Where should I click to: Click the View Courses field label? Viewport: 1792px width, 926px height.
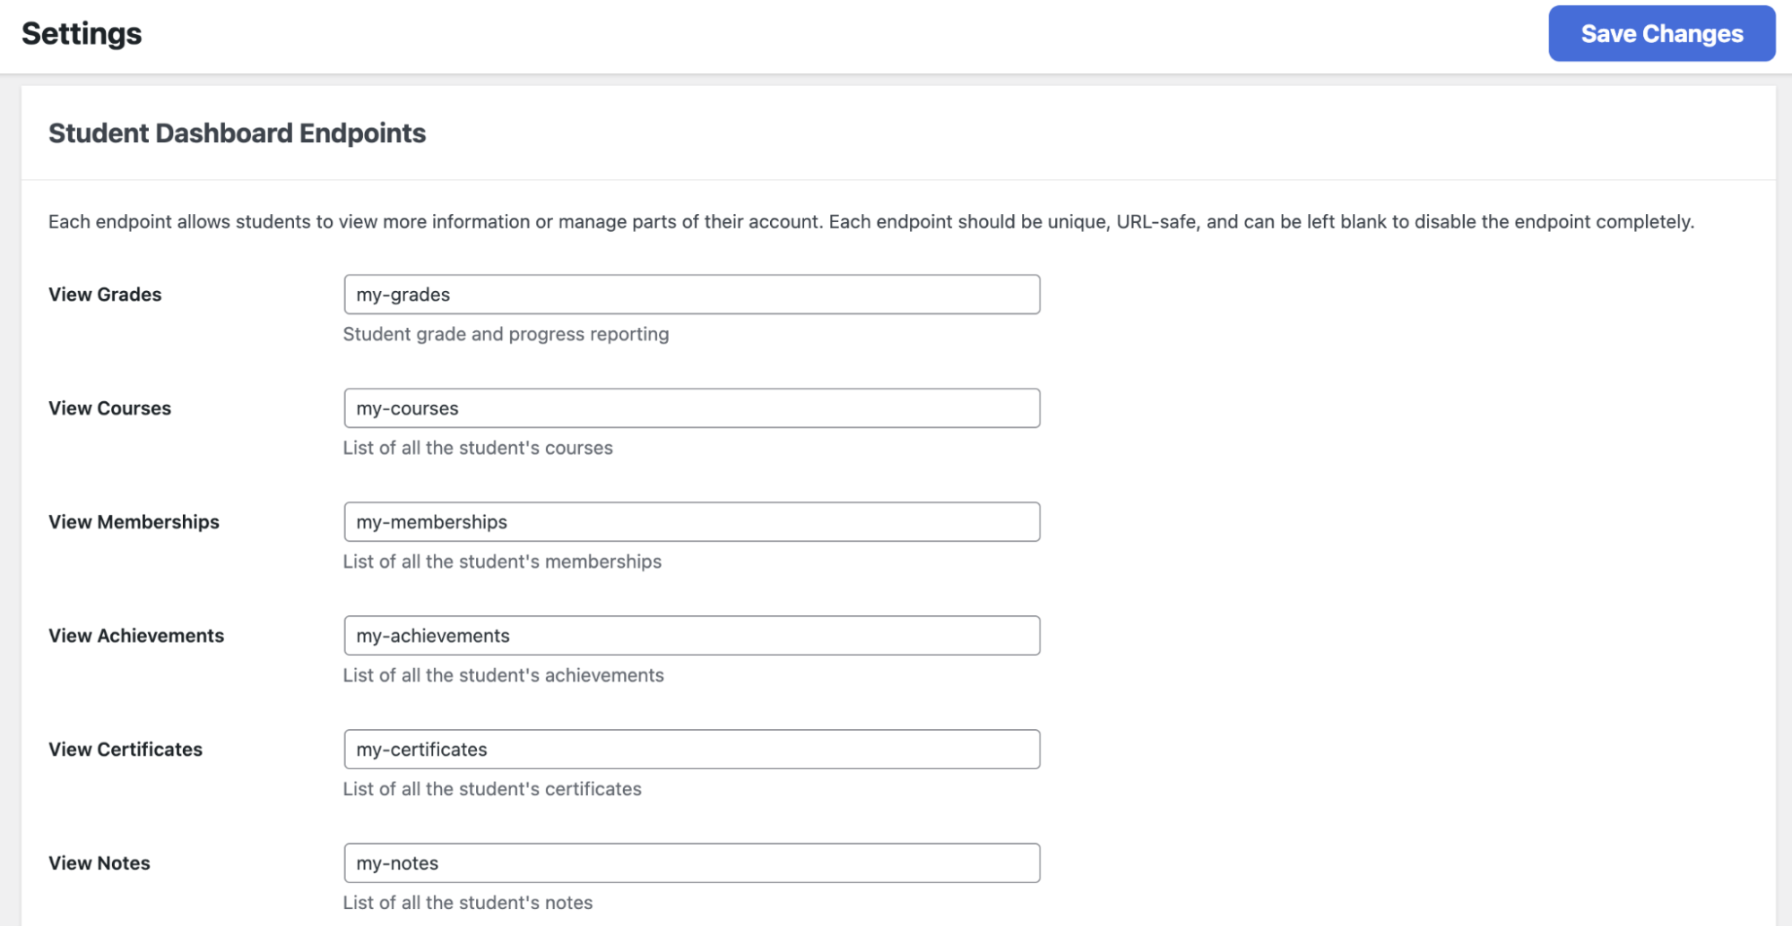click(109, 407)
